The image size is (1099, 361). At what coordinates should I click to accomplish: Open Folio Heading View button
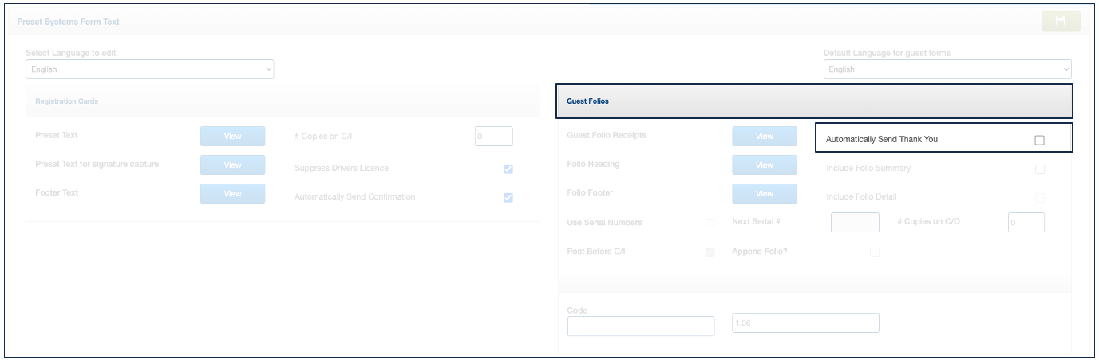point(764,165)
